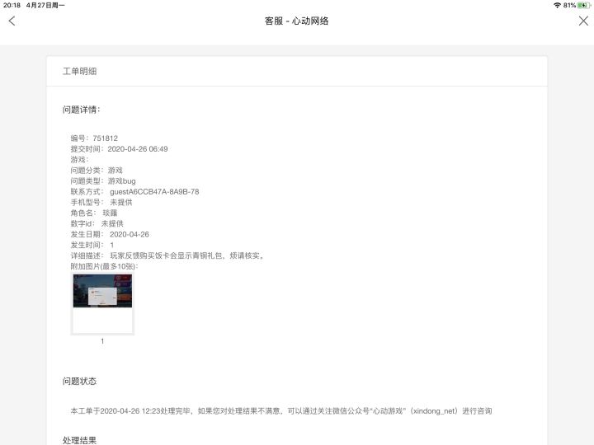The image size is (594, 445).
Task: Select the 角色名 row
Action: tap(94, 213)
